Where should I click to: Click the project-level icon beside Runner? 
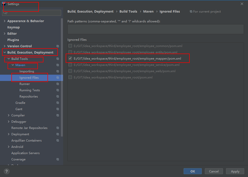[58, 84]
